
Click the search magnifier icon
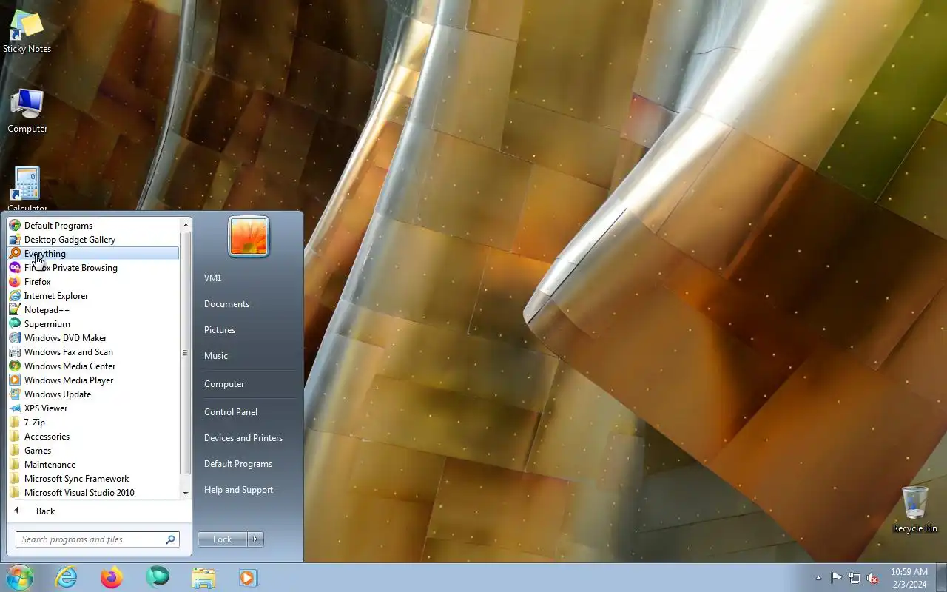(171, 539)
